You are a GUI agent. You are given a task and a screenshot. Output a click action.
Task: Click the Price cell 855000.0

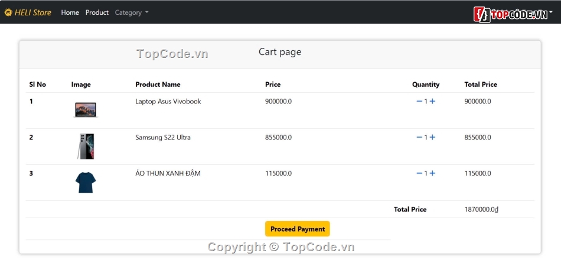[278, 137]
